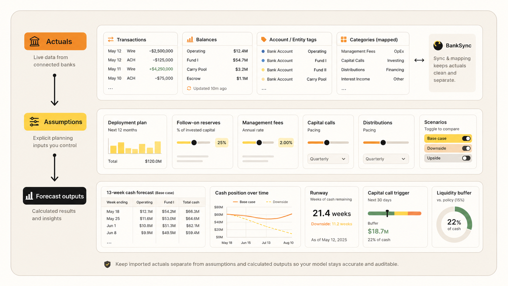Enable the Upside scenario switch
This screenshot has height=286, width=508.
pyautogui.click(x=466, y=158)
